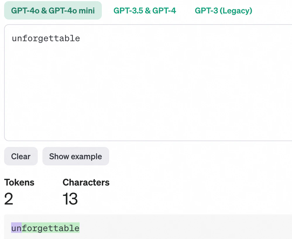Click the green 'forgettable' token highlight
Viewport: 292px width, 239px height.
(51, 228)
